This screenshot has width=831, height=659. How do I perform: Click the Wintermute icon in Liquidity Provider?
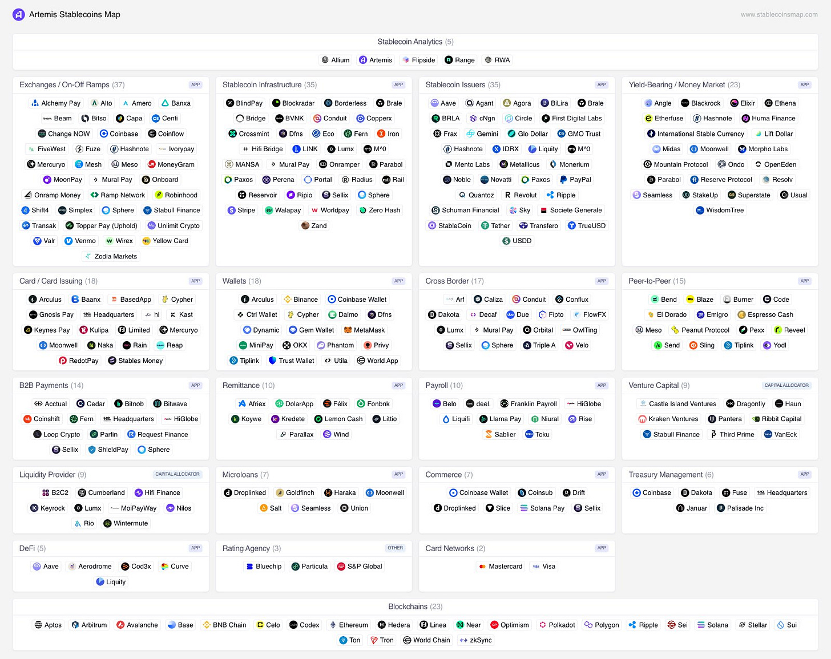(107, 524)
